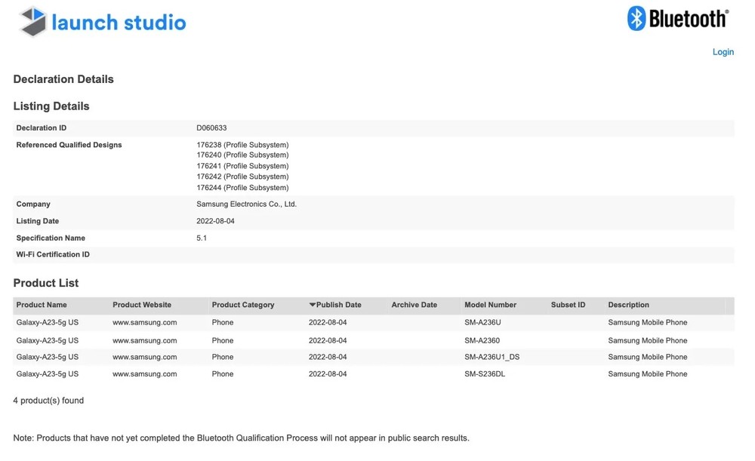The image size is (755, 461).
Task: Click Samsung Mobile Phone in SM-A236U row
Action: (647, 322)
